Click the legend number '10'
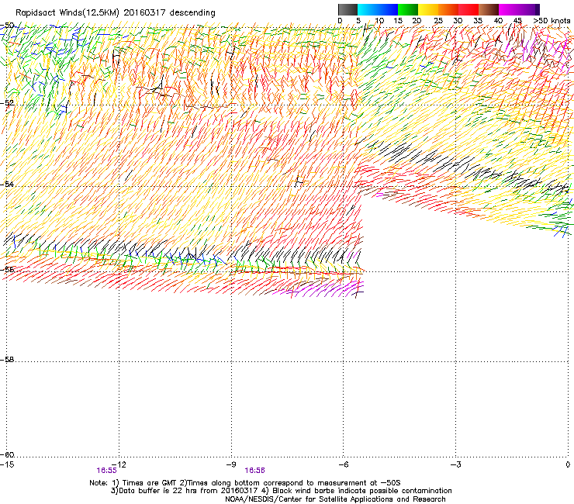The height and width of the screenshot is (504, 574). [x=379, y=21]
